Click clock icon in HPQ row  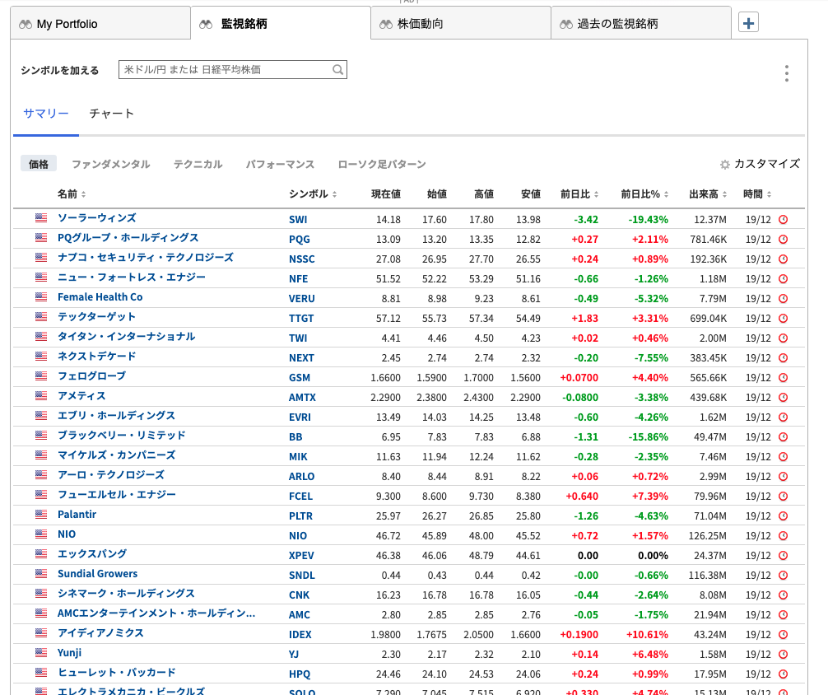click(783, 674)
